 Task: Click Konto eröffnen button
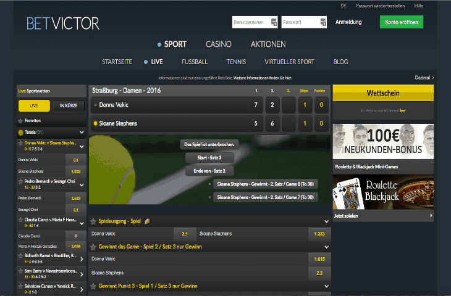click(401, 22)
